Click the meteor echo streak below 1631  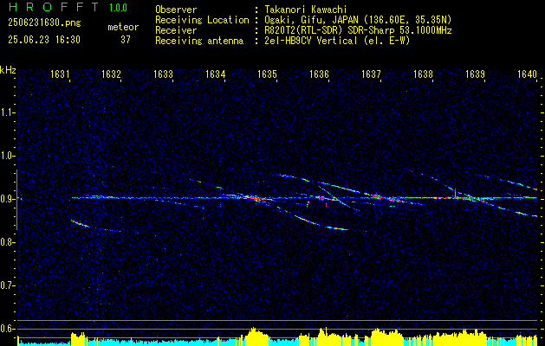click(80, 223)
